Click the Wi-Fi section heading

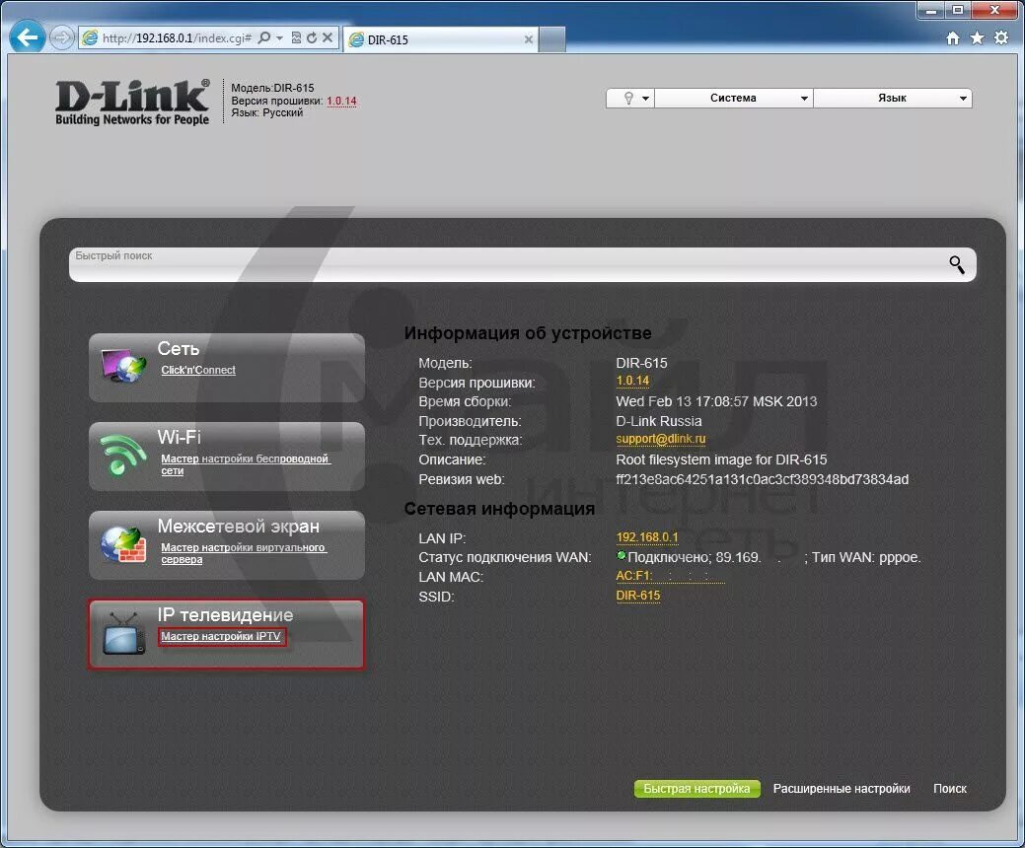(x=180, y=437)
